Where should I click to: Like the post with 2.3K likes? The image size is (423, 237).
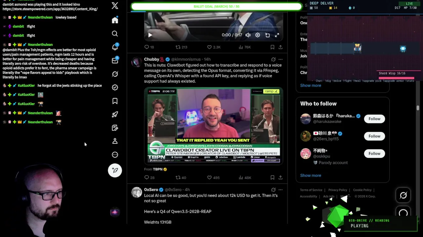pos(214,47)
